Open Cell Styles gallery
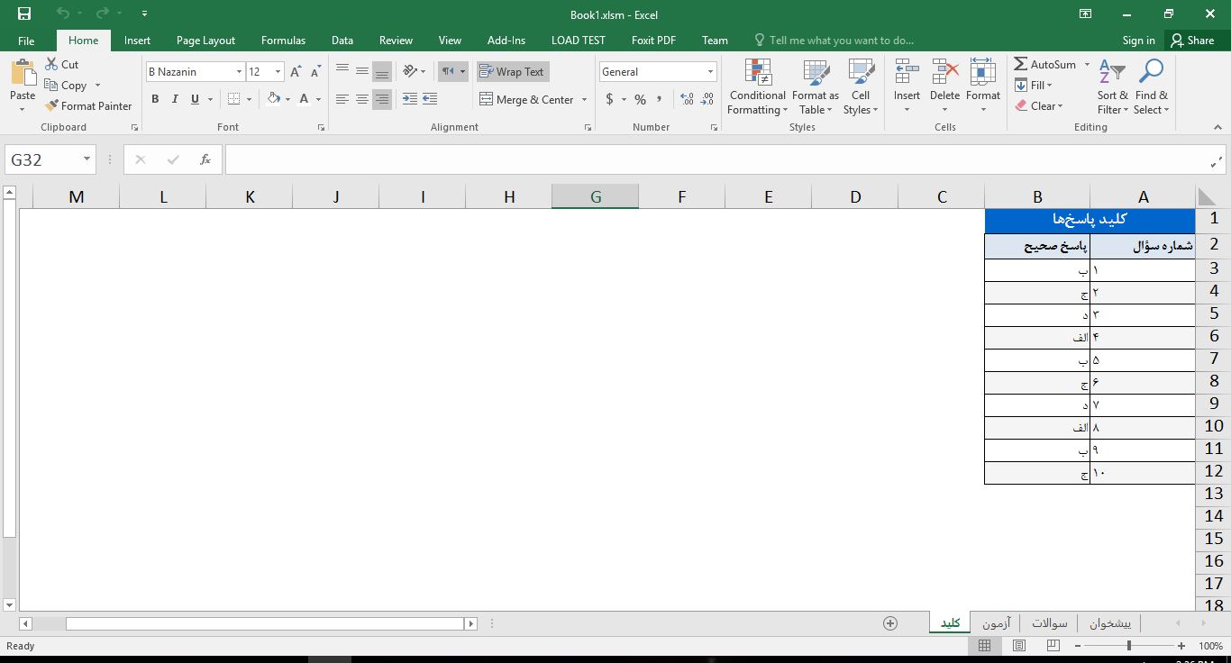Screen dimensions: 1231x663 click(861, 87)
